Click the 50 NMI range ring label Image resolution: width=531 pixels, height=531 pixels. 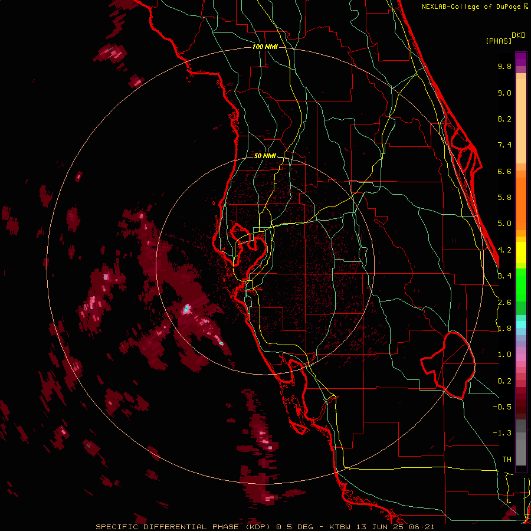265,156
